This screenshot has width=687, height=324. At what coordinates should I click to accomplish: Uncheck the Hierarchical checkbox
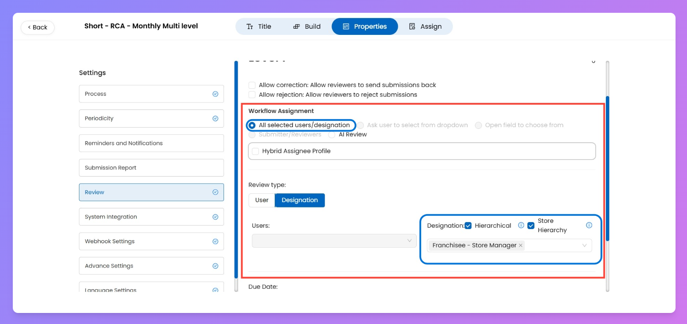[x=468, y=226]
